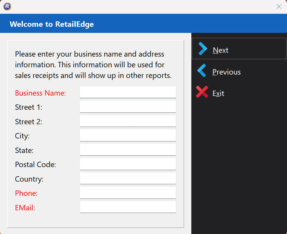287x234 pixels.
Task: Select the Next button label
Action: coord(220,50)
